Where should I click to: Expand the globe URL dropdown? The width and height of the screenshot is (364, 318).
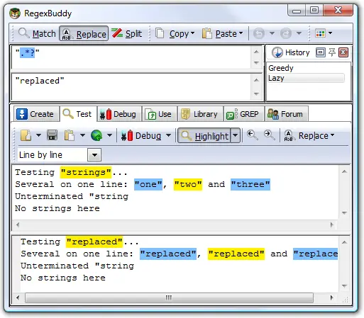pyautogui.click(x=109, y=135)
